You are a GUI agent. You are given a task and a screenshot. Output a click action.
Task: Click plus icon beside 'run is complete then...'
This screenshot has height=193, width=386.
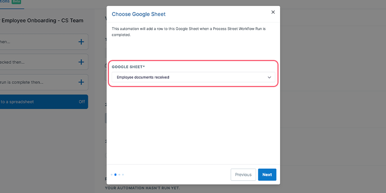[81, 82]
